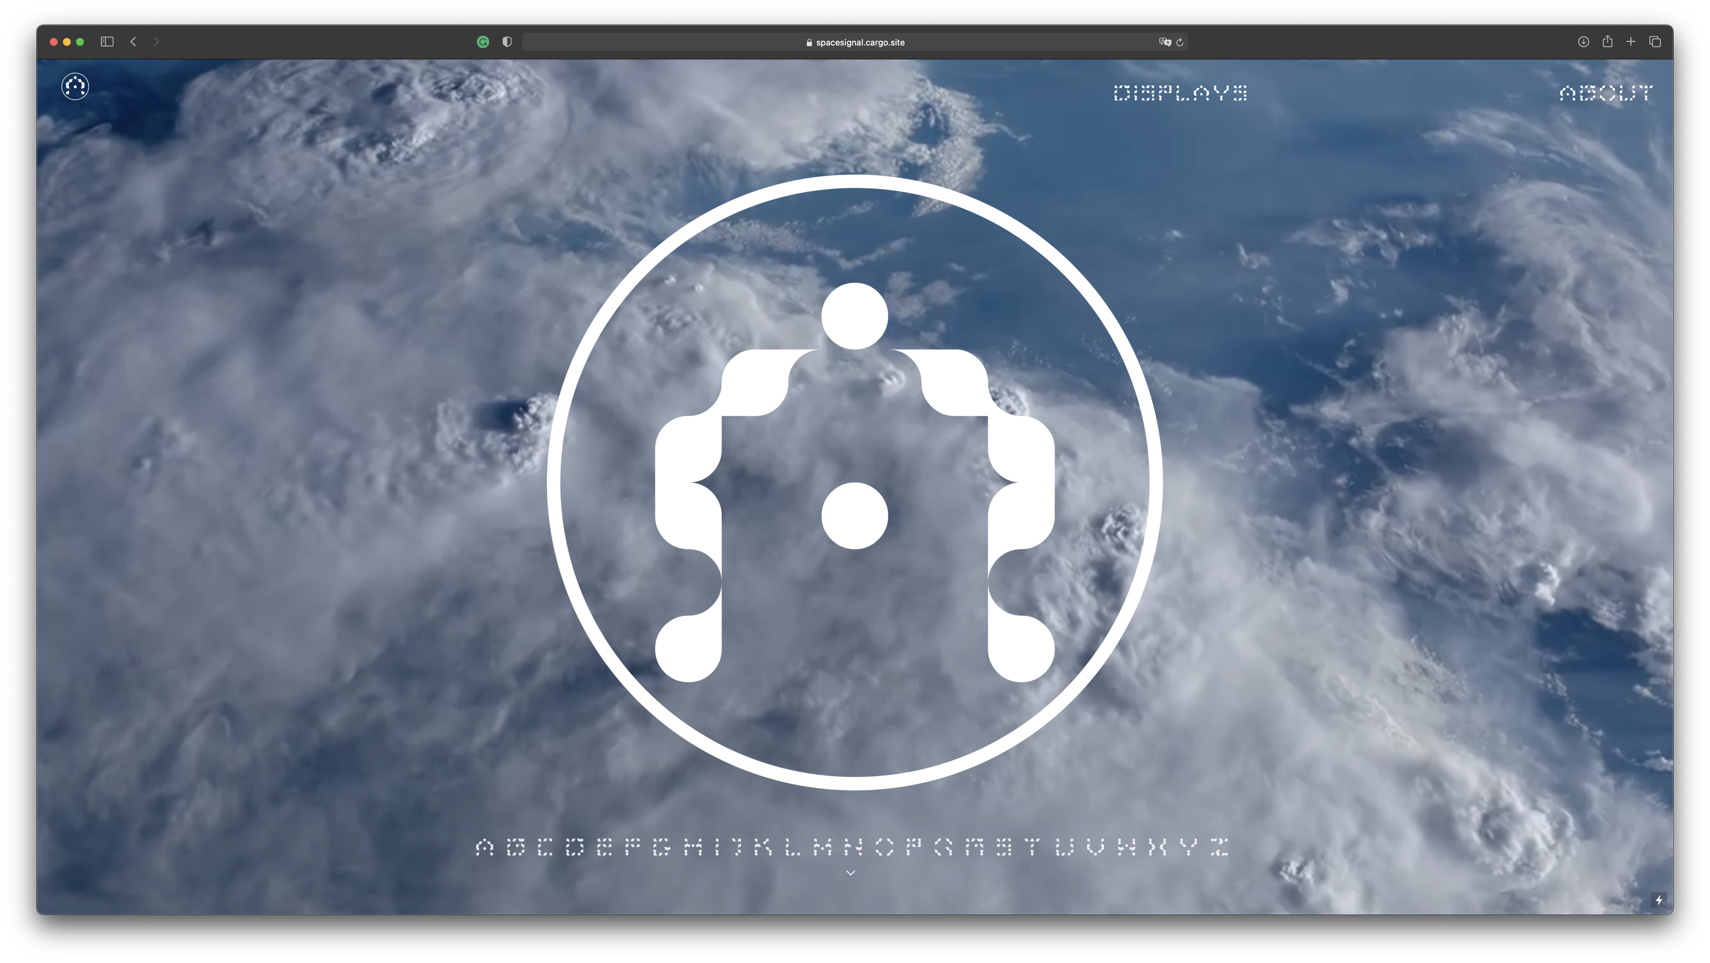The width and height of the screenshot is (1710, 963).
Task: Click the spacesignal.cargo.site address bar
Action: [854, 43]
